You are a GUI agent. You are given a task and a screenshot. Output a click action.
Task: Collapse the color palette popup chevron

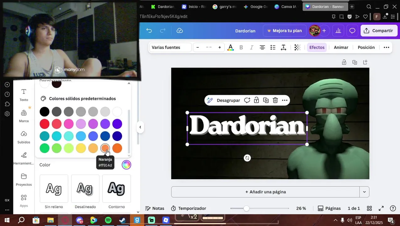pyautogui.click(x=129, y=83)
